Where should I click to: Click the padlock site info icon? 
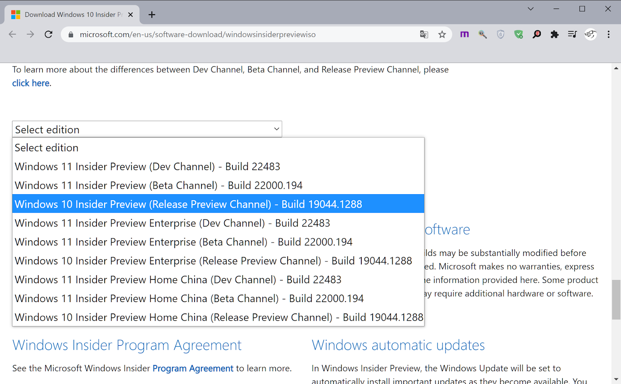(71, 35)
